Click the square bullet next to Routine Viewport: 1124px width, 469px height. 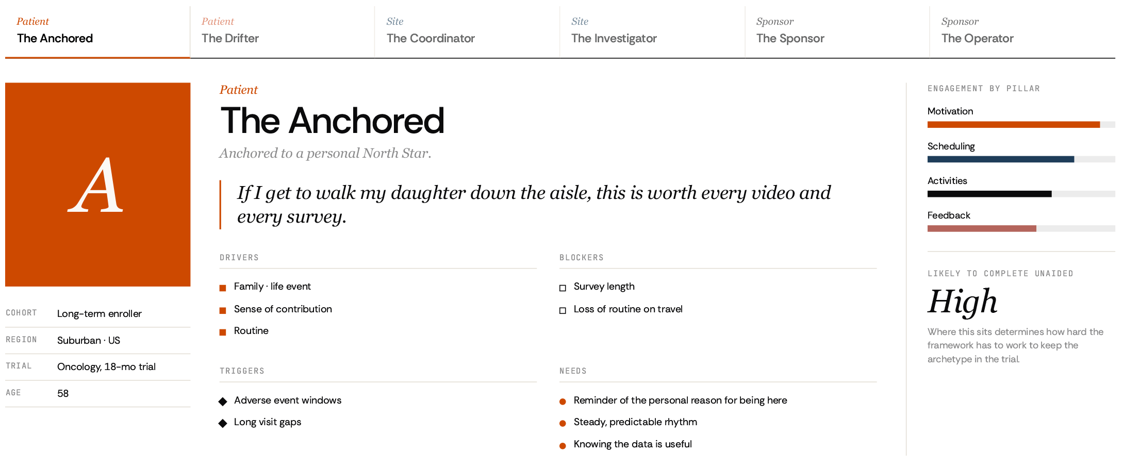tap(223, 332)
